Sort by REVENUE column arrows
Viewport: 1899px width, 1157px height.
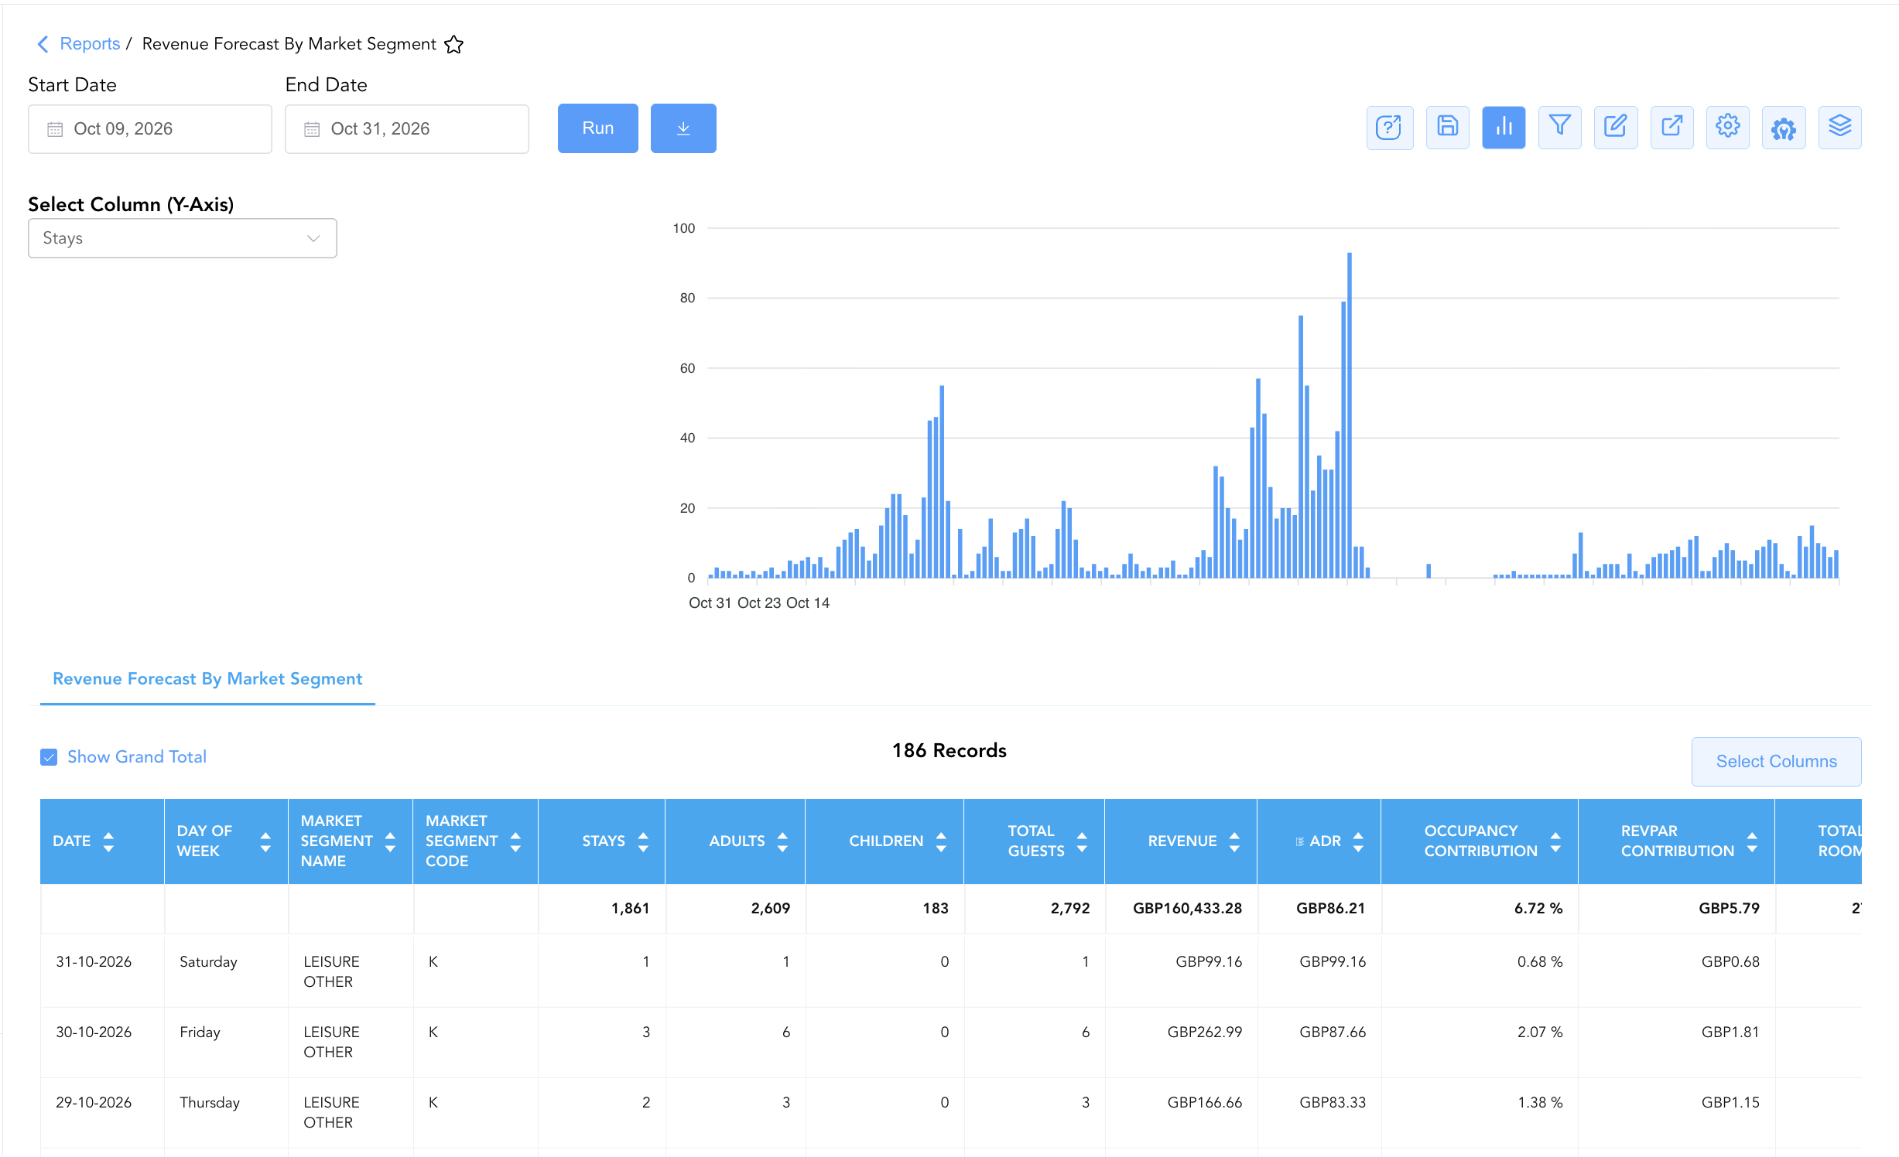pos(1234,841)
